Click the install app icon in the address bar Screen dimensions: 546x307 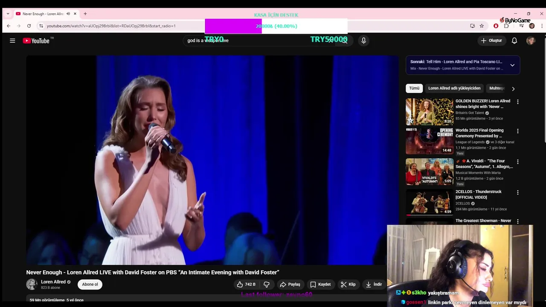coord(472,26)
